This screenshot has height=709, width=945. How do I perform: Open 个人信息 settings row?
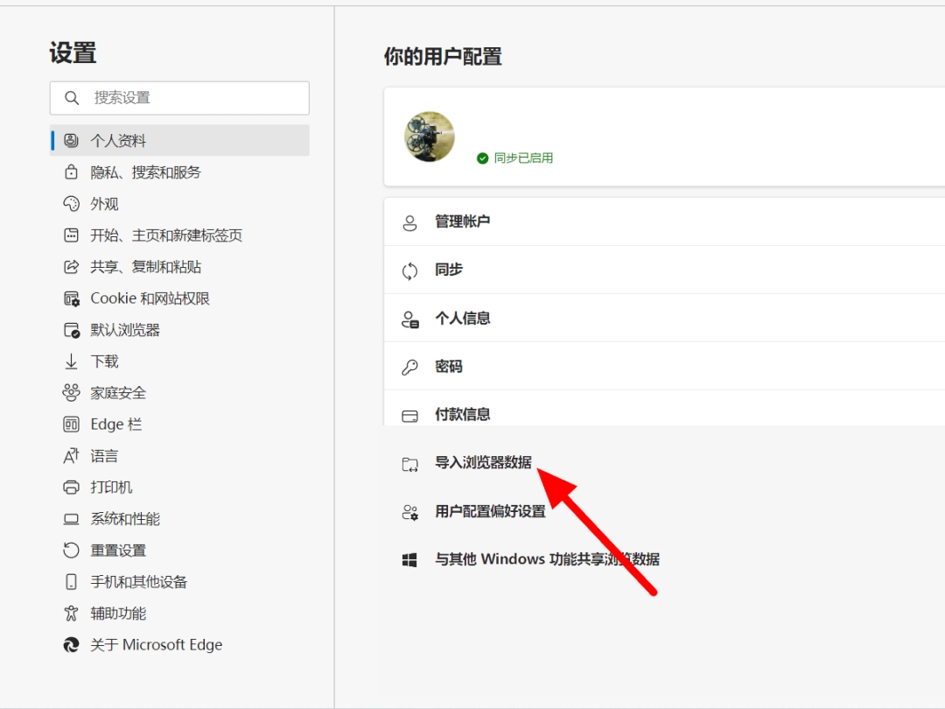click(664, 318)
